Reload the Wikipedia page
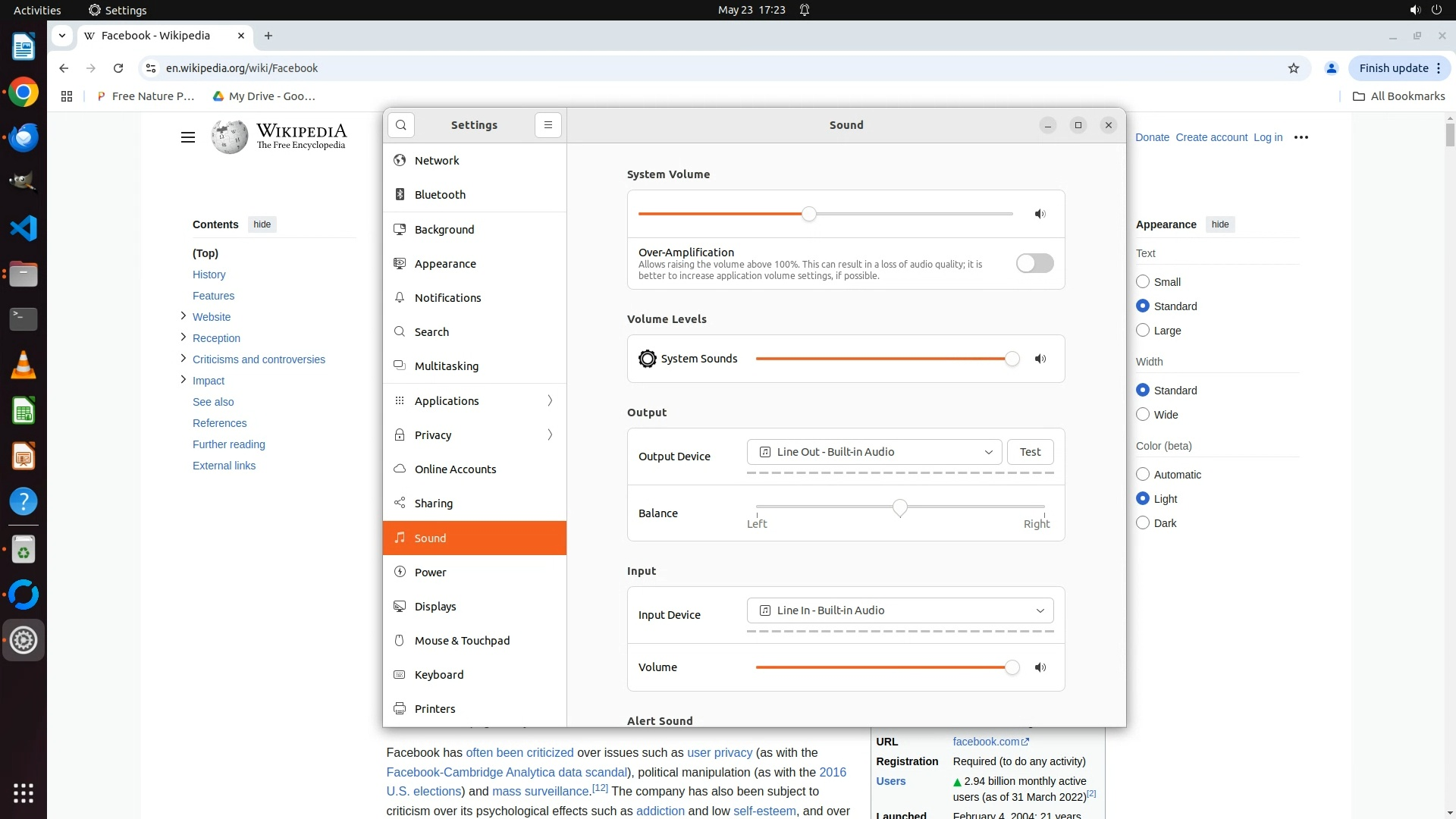This screenshot has width=1456, height=819. click(118, 68)
